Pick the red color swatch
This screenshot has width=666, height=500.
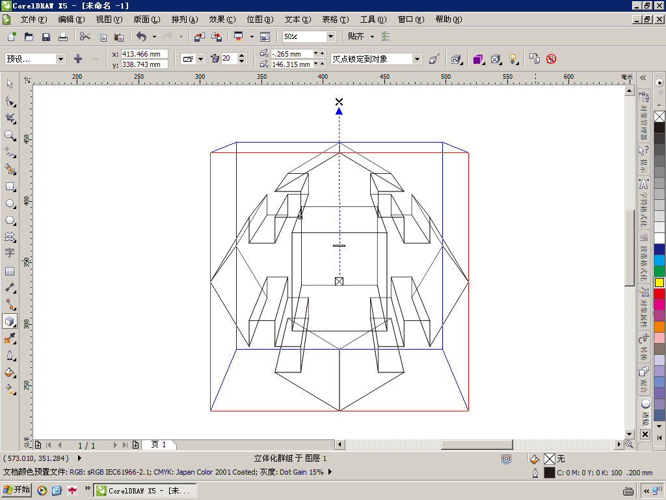659,294
